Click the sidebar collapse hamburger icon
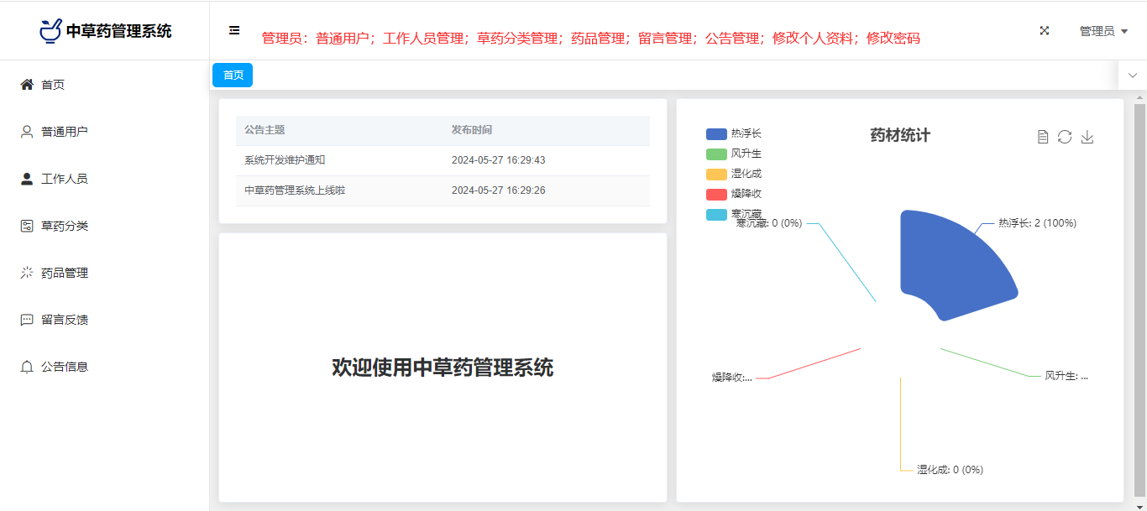This screenshot has width=1147, height=511. (234, 30)
